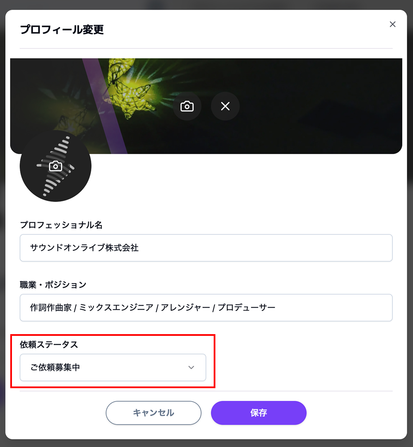Click the プロフェッショナル名 label
This screenshot has width=413, height=447.
61,225
